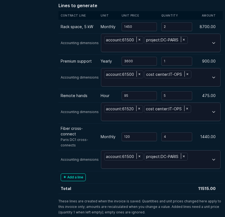The width and height of the screenshot is (225, 217).
Task: Edit the Remote hands unit price field
Action: click(139, 96)
